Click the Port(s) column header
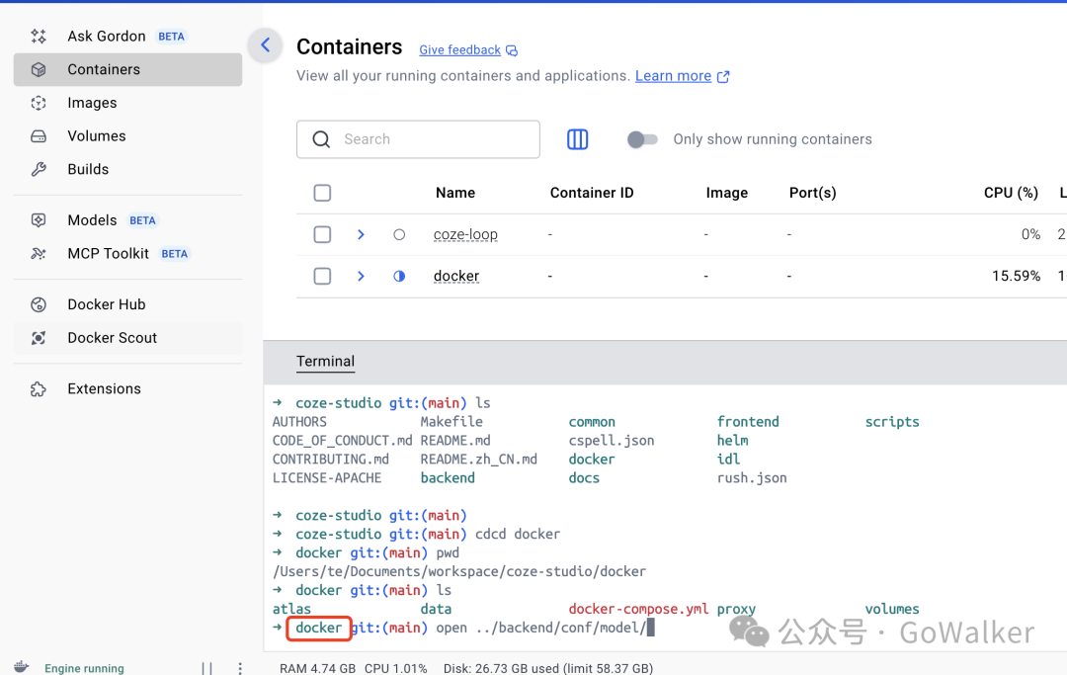1067x675 pixels. click(x=812, y=194)
